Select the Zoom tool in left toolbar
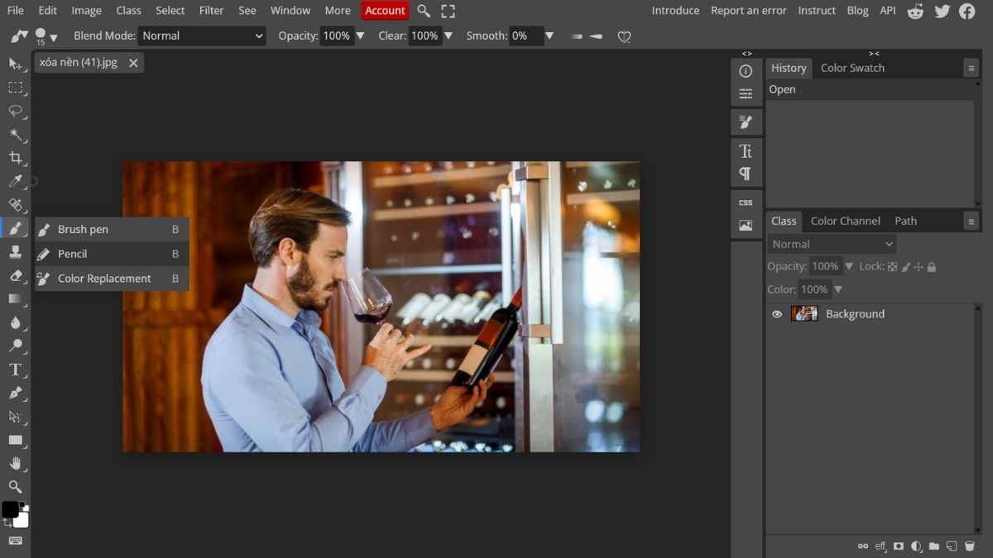The width and height of the screenshot is (993, 558). click(x=15, y=487)
